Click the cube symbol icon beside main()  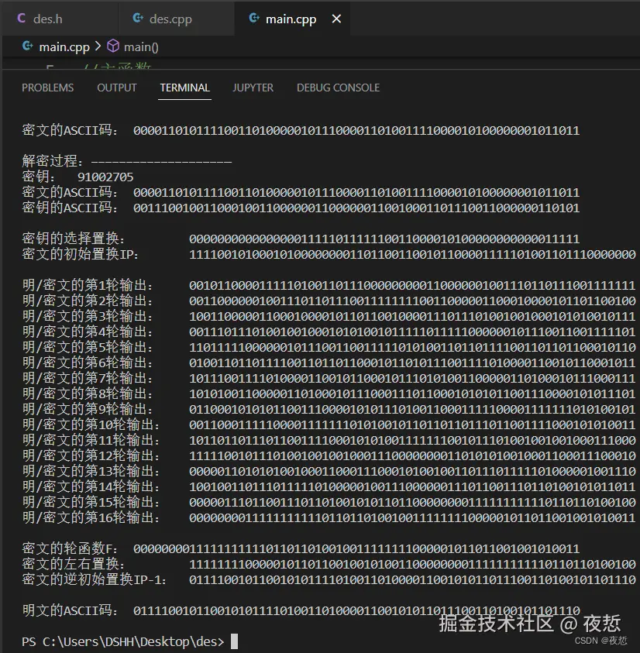pos(113,46)
